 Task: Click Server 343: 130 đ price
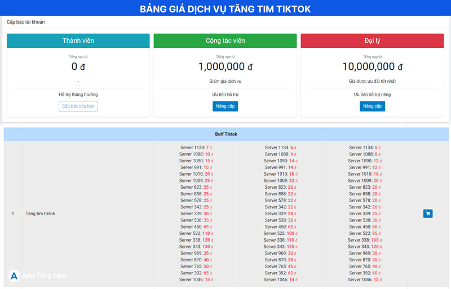[x=196, y=246]
